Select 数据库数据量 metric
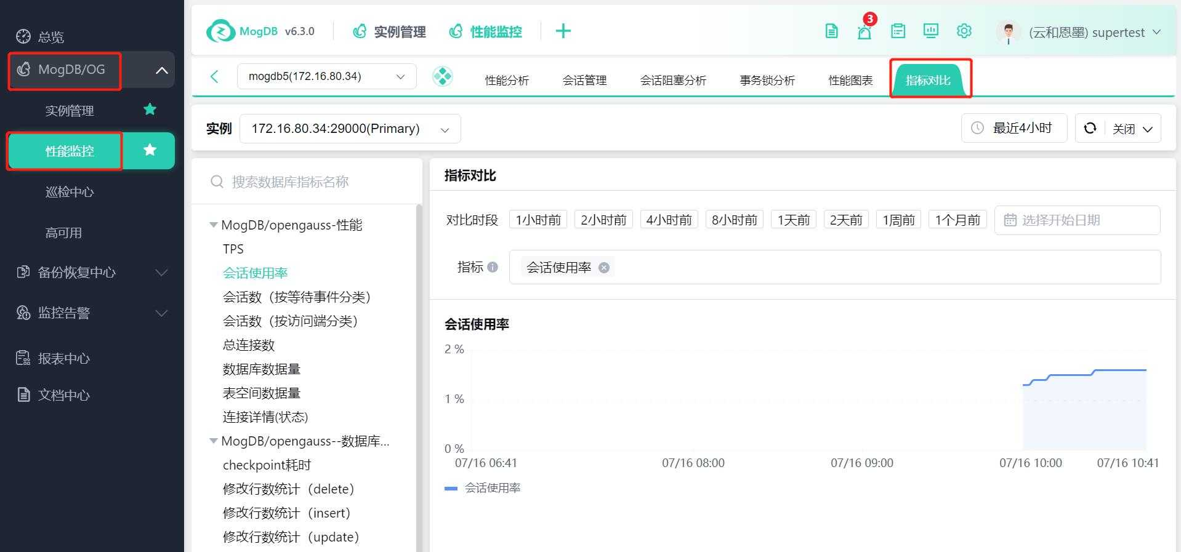This screenshot has width=1181, height=552. tap(262, 369)
